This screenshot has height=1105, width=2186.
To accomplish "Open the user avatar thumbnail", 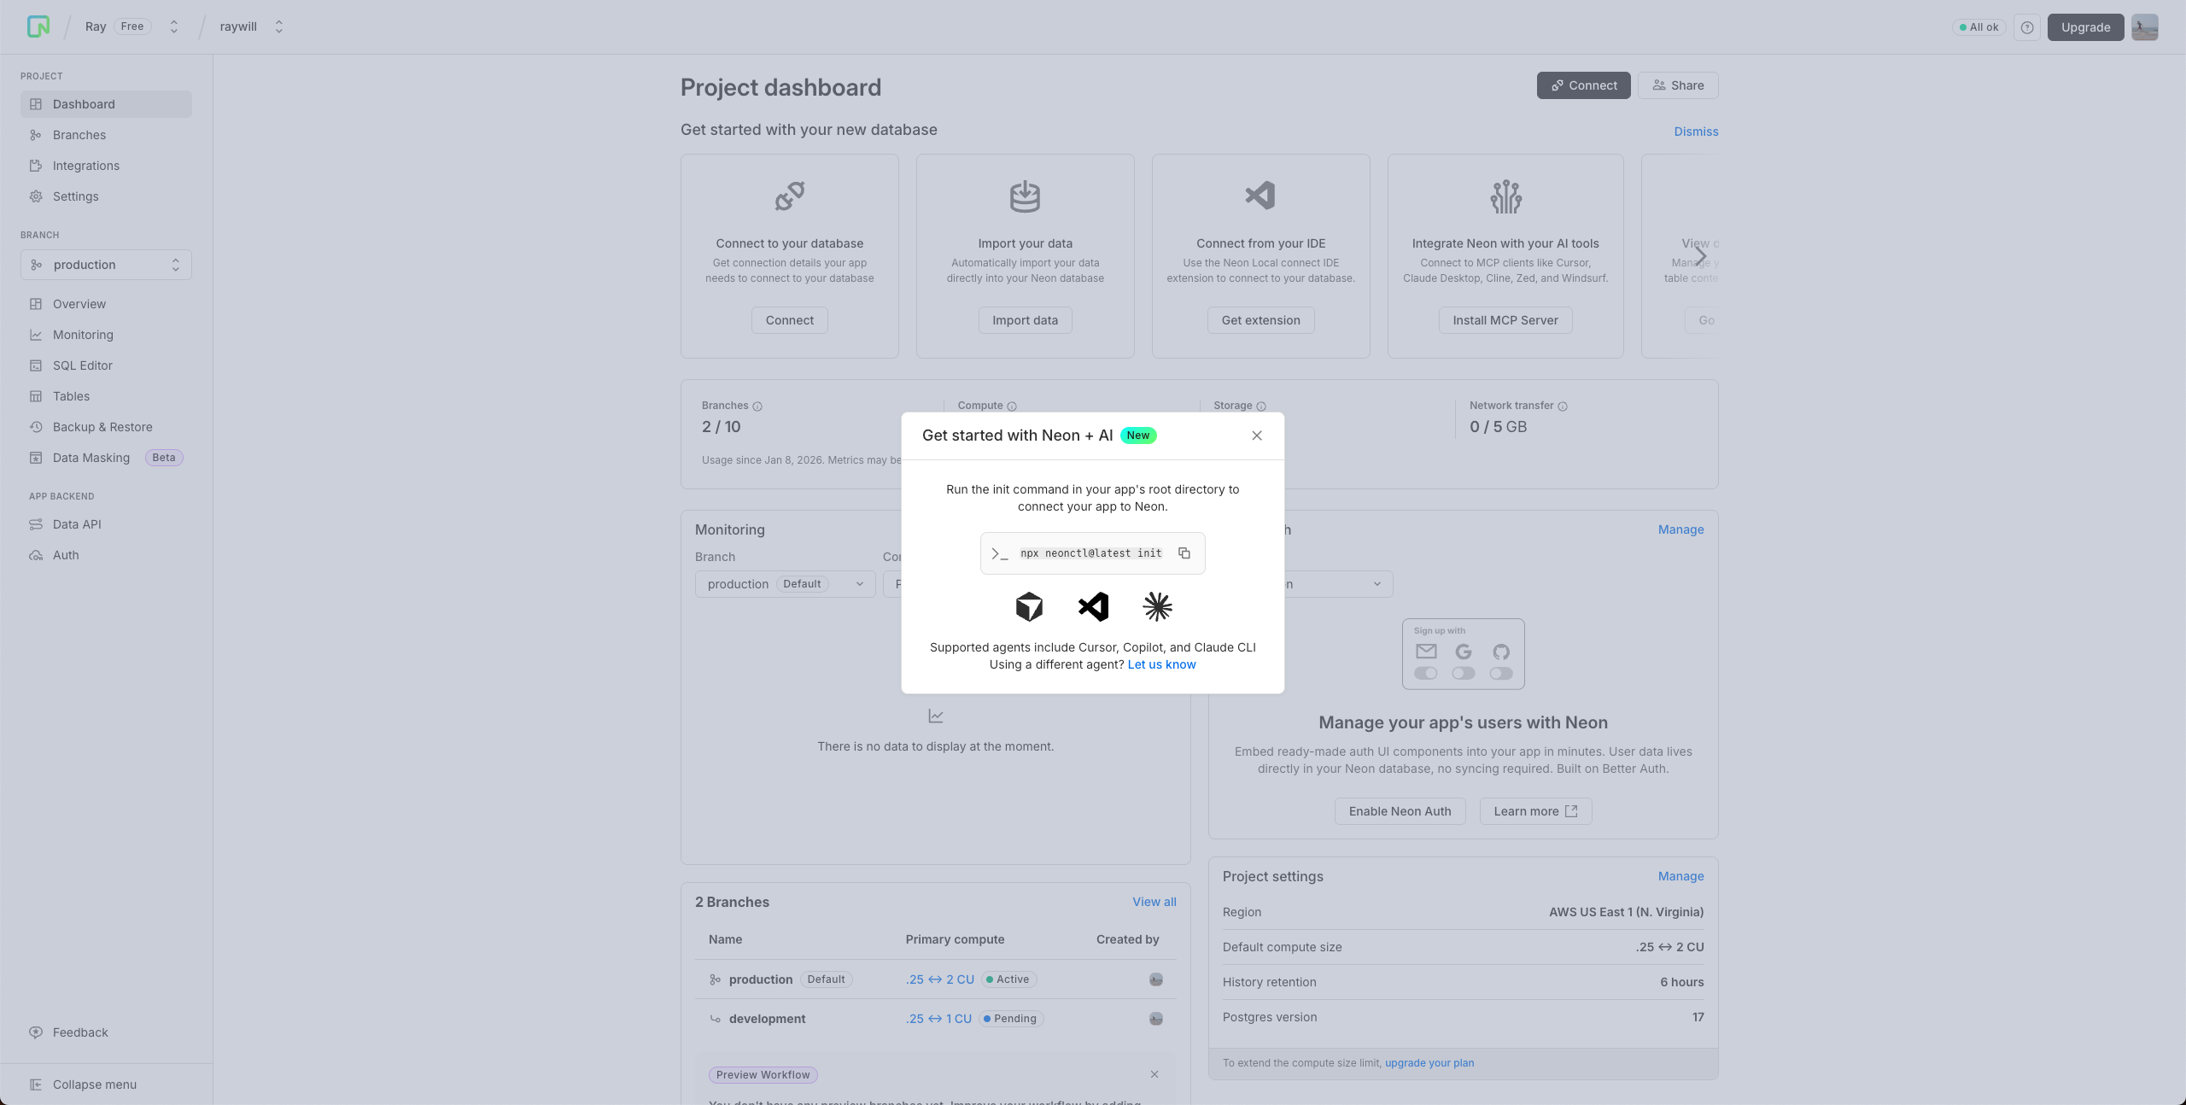I will coord(2144,27).
